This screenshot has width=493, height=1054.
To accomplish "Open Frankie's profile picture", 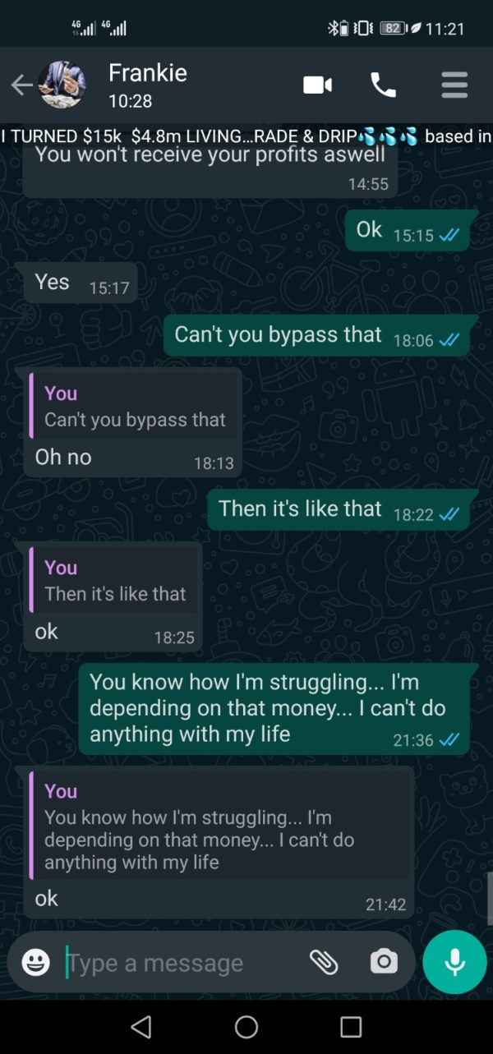I will click(x=62, y=85).
